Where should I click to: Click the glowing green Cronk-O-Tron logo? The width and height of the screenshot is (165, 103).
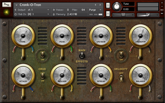tap(6, 12)
